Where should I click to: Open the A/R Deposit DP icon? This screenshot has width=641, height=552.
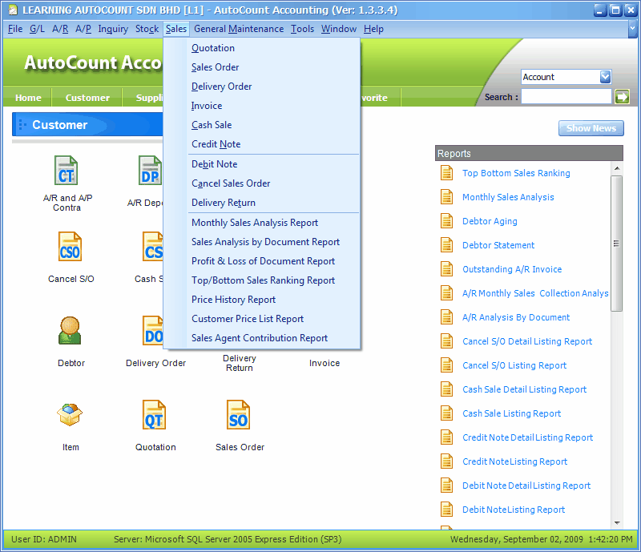[x=150, y=171]
